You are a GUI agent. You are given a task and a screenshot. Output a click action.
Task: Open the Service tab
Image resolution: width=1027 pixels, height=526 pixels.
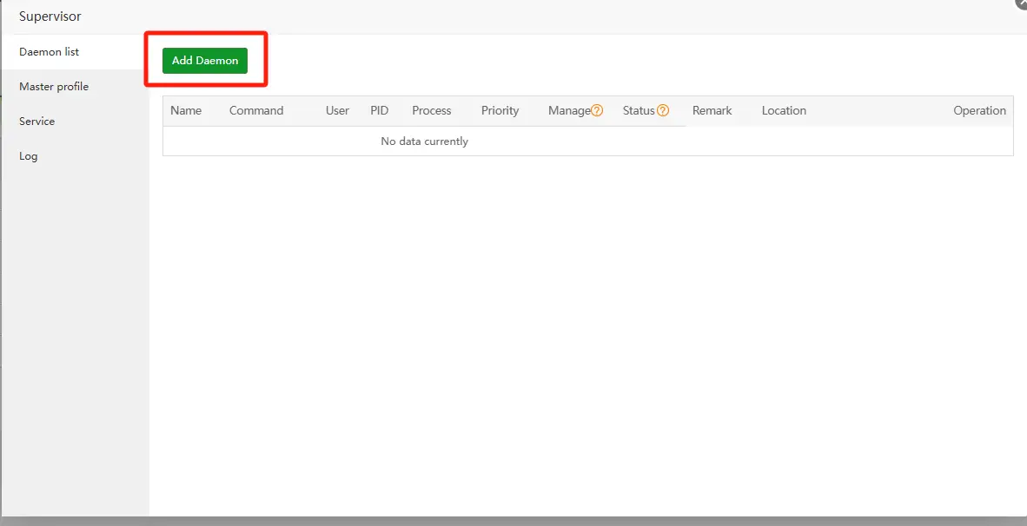tap(76, 121)
